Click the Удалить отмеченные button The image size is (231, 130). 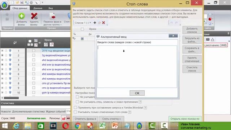pos(192,59)
